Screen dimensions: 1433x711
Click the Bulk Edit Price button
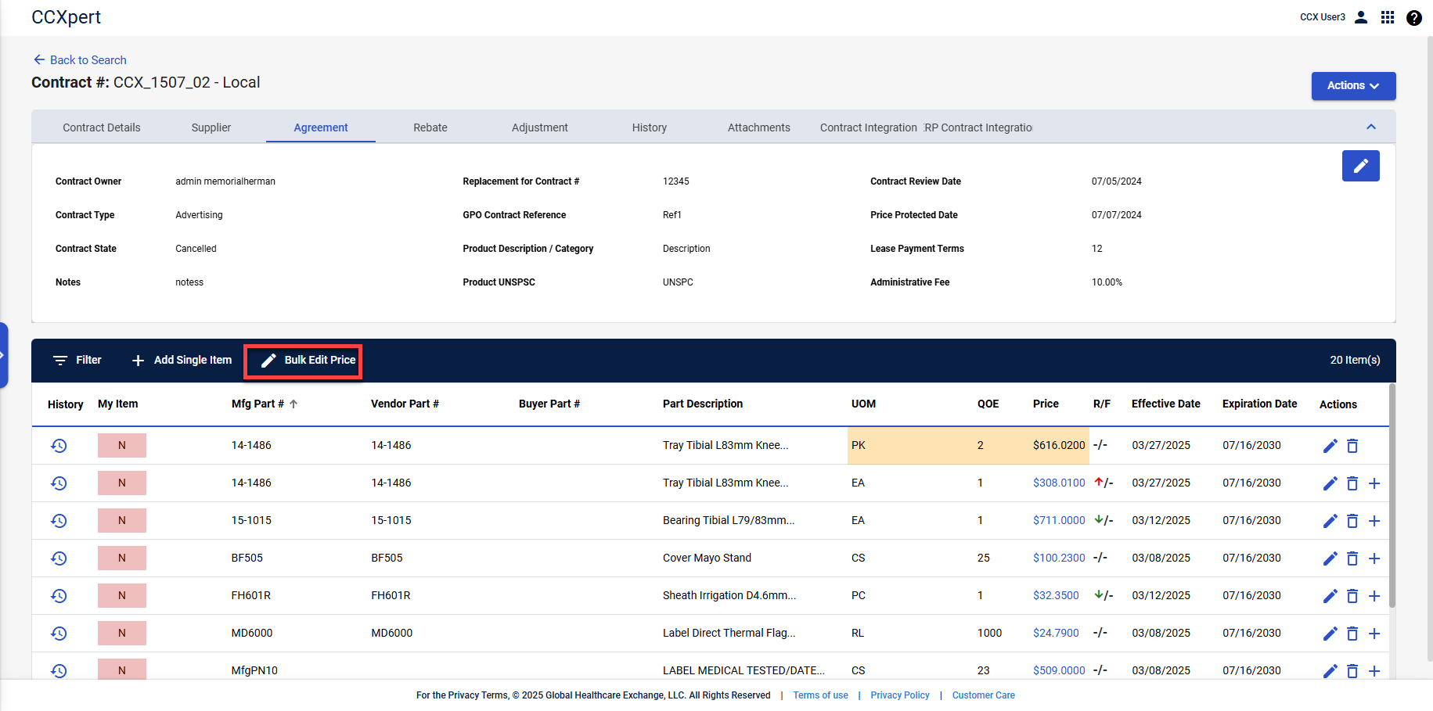[303, 361]
